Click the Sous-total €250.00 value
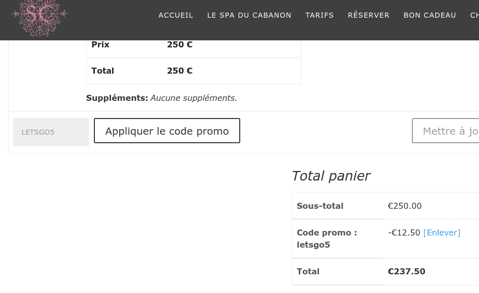 (x=405, y=206)
